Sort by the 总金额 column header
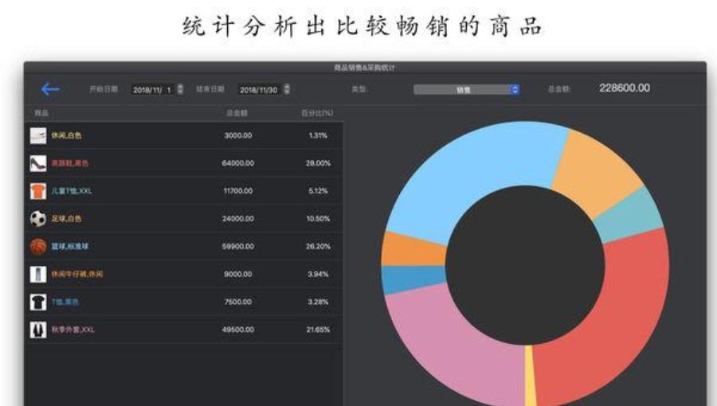 coord(237,113)
